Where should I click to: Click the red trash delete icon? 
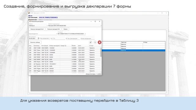coord(100,42)
